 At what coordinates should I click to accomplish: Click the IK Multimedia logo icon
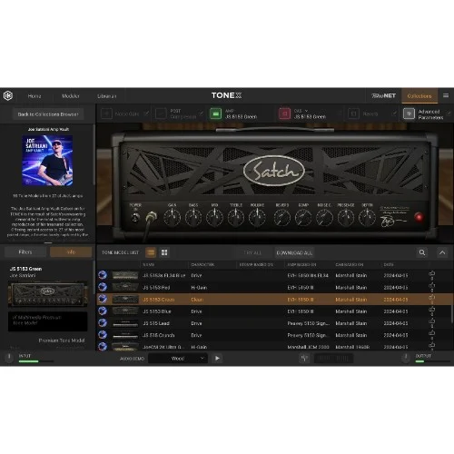[8, 95]
